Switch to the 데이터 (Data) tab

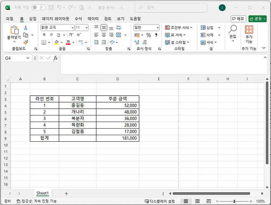(x=93, y=18)
